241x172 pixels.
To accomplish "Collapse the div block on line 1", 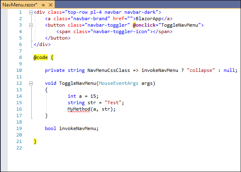I will [31, 12].
